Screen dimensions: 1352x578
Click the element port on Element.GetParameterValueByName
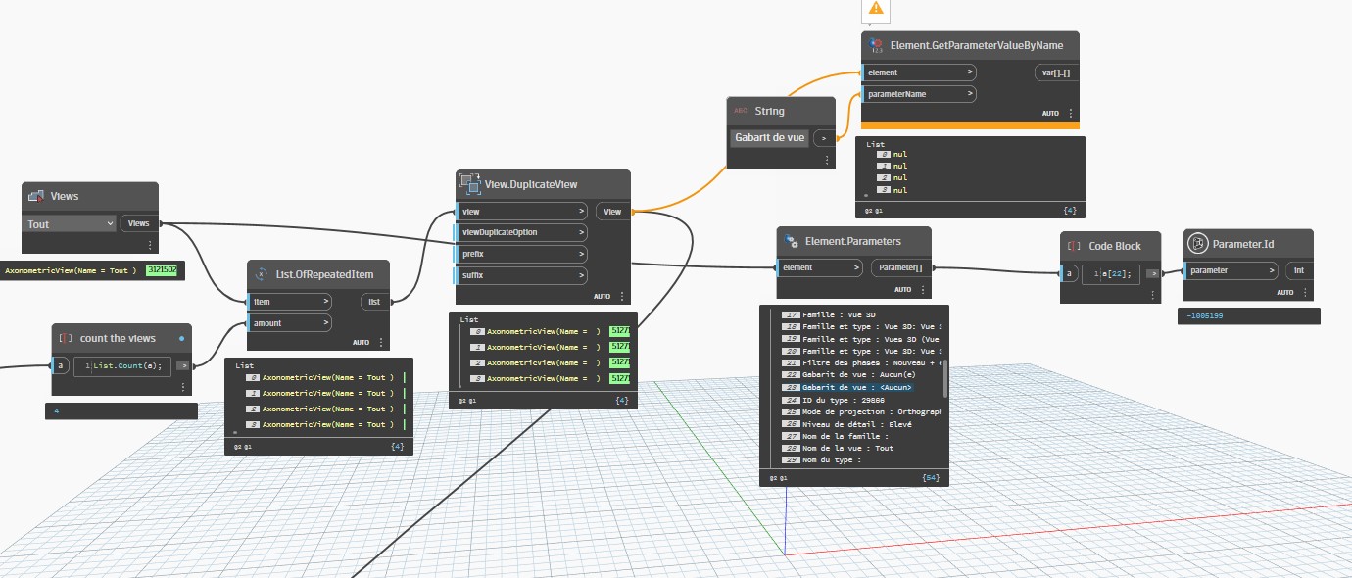click(919, 72)
